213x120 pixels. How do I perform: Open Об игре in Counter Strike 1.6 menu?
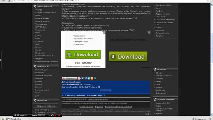39,10
